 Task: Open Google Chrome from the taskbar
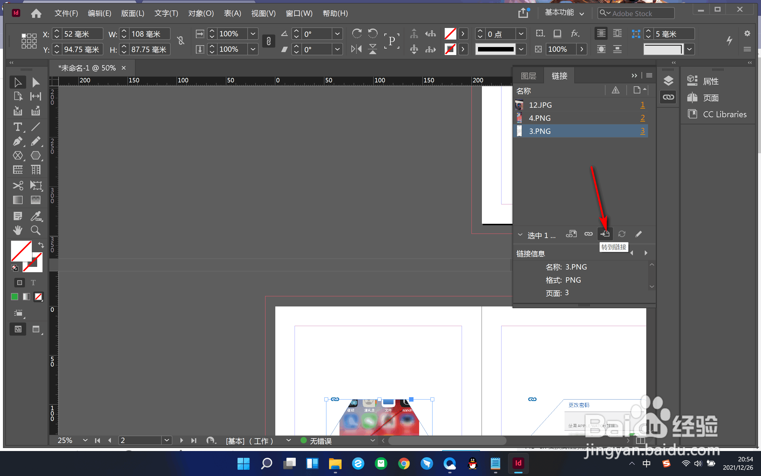click(404, 464)
